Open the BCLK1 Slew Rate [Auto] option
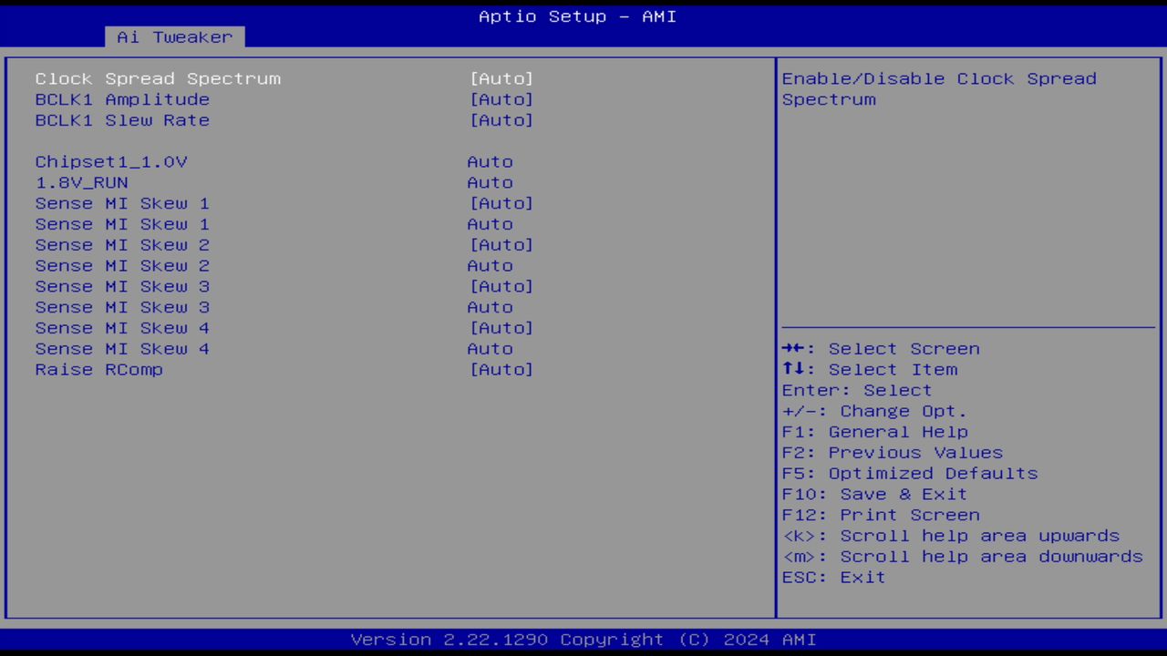 coord(501,121)
